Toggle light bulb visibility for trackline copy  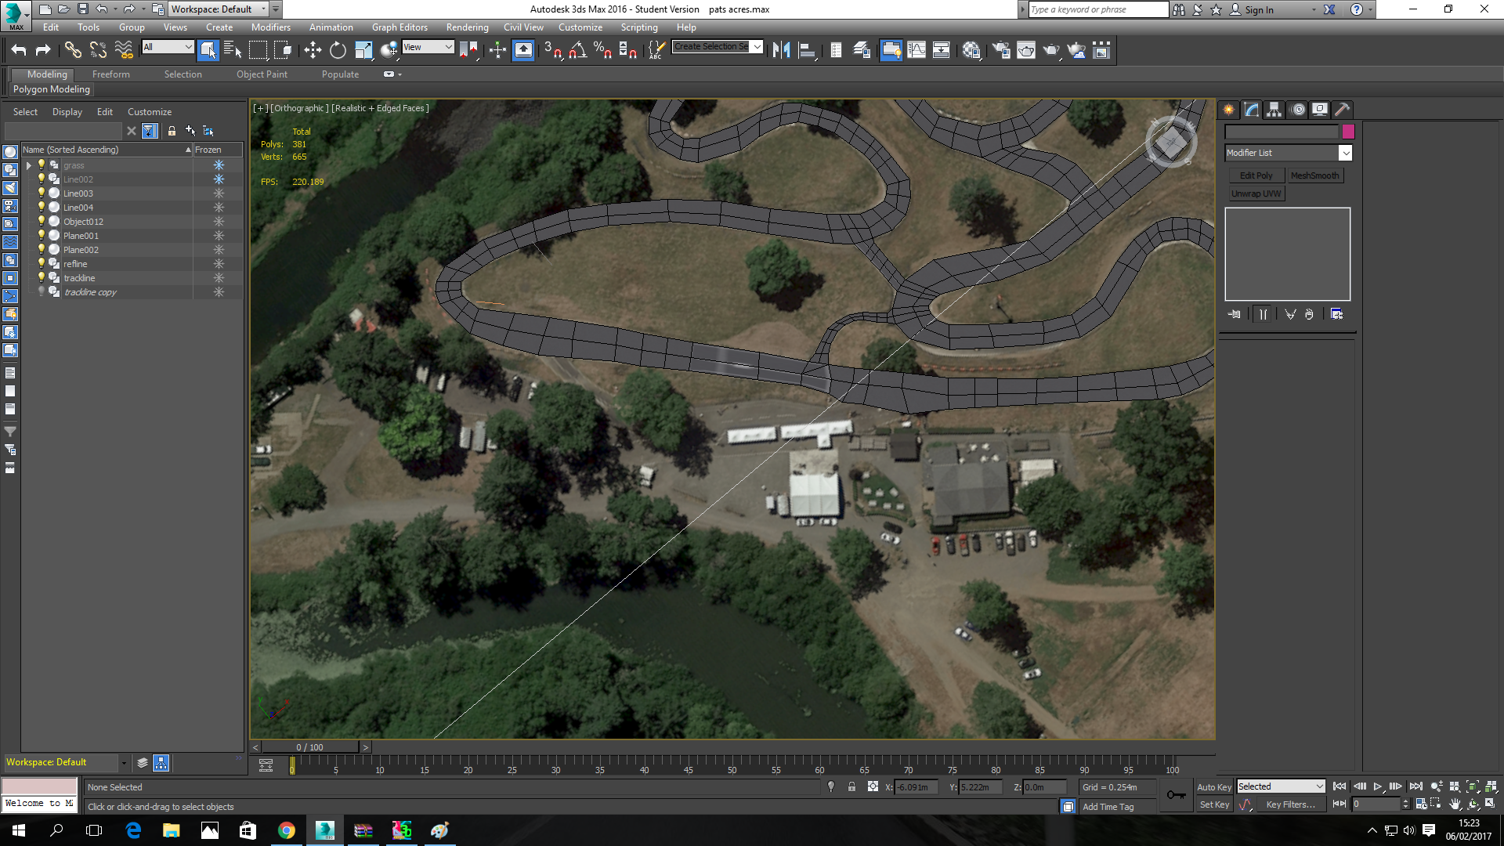click(x=42, y=291)
